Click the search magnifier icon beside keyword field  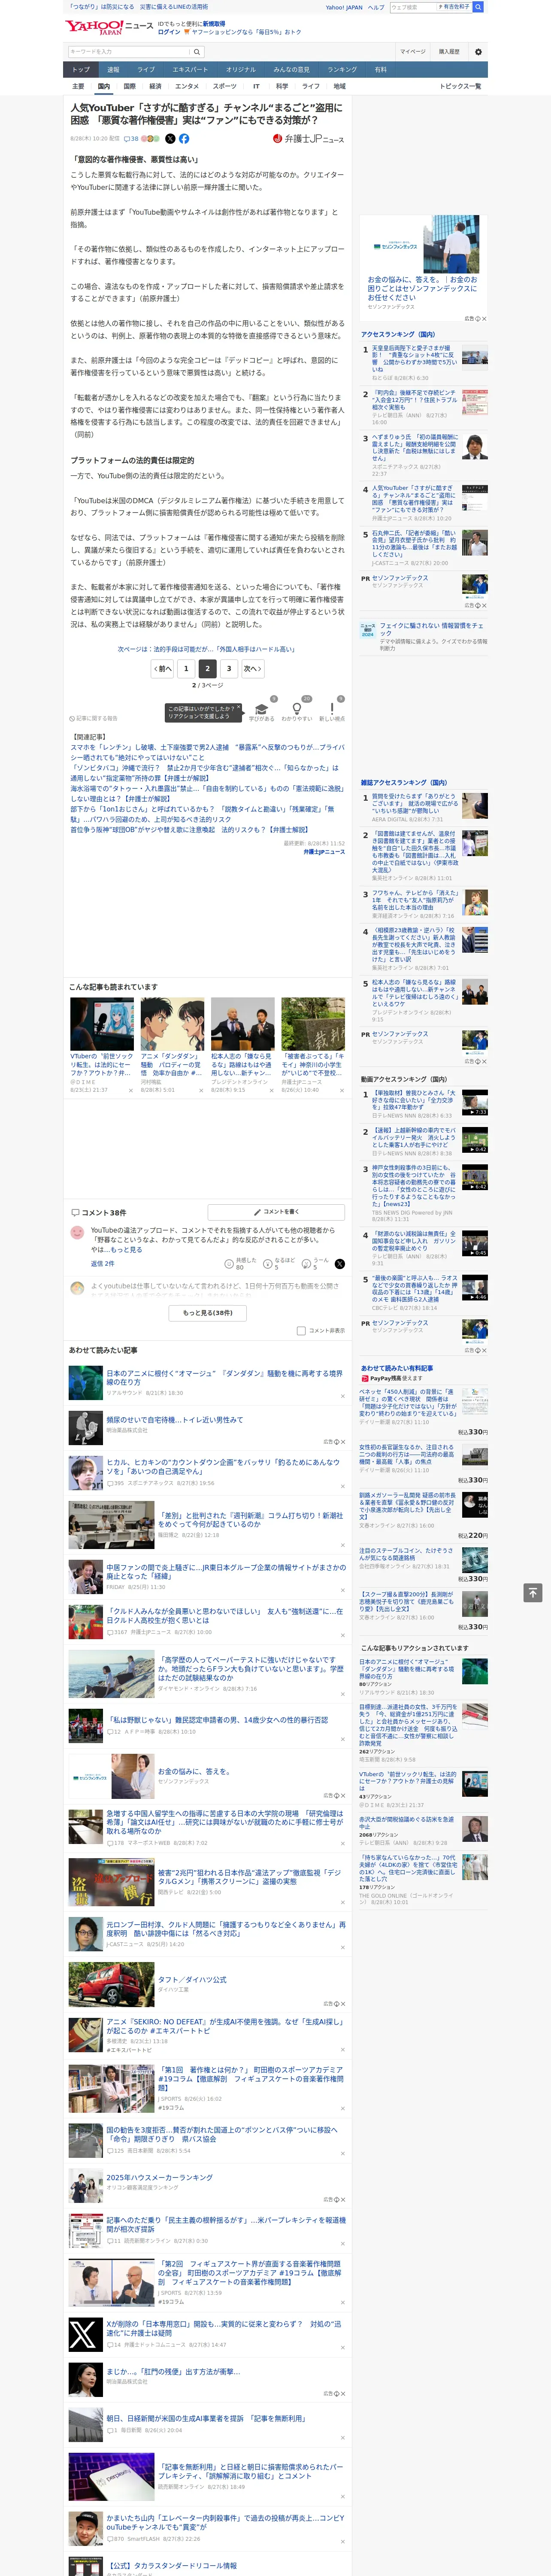tap(197, 52)
